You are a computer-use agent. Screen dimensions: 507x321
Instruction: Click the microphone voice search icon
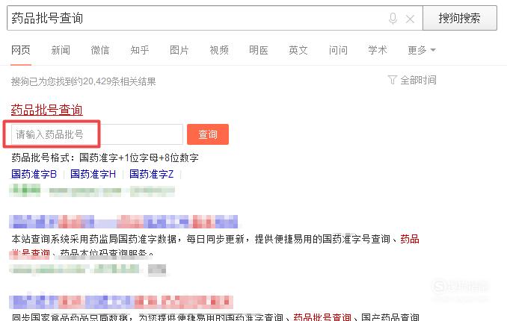tap(393, 19)
